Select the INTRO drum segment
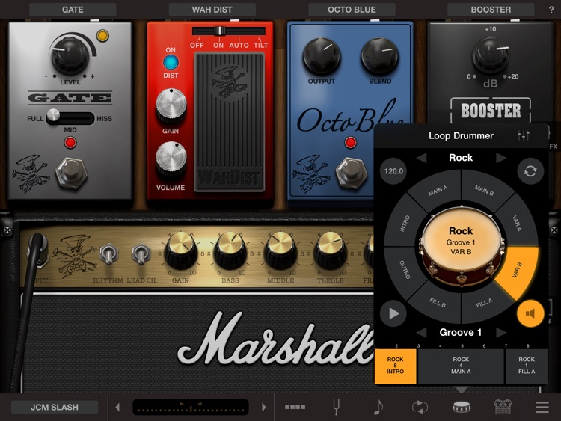The width and height of the screenshot is (561, 421). click(405, 224)
